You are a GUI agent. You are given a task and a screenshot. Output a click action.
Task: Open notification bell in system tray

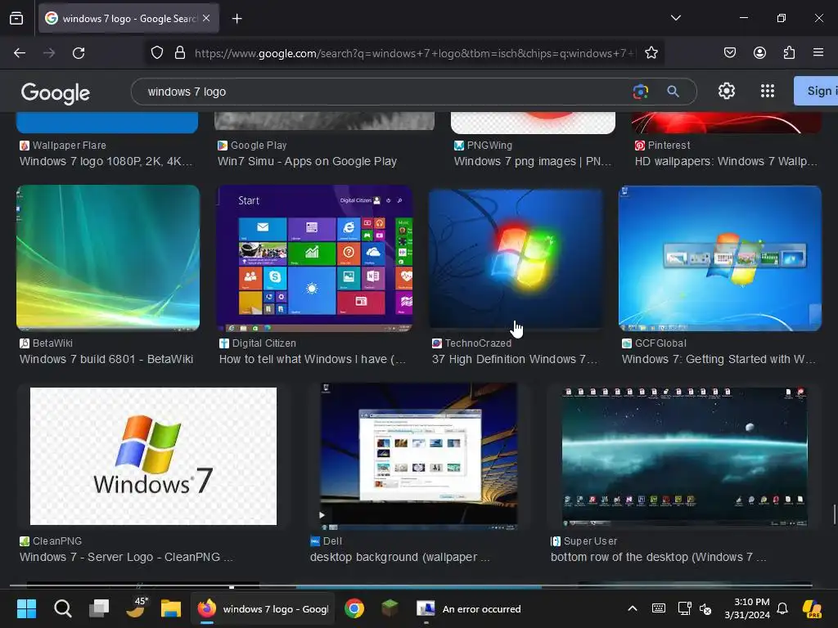(x=782, y=608)
